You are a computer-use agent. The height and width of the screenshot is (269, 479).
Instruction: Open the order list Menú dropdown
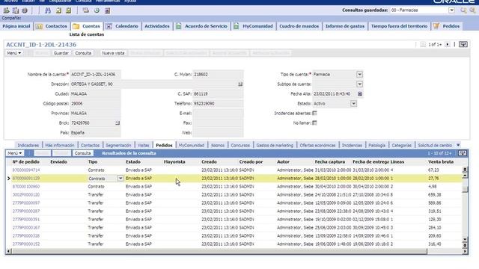pyautogui.click(x=15, y=153)
